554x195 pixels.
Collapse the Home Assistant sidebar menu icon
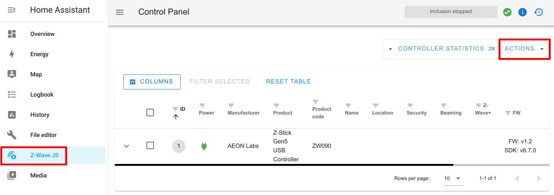12,10
